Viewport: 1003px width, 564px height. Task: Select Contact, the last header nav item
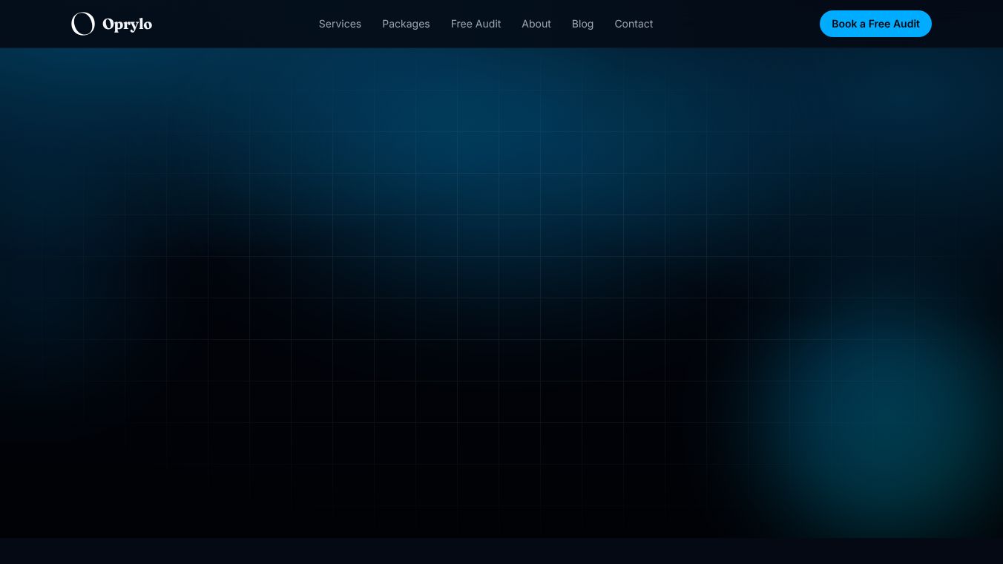pyautogui.click(x=634, y=24)
